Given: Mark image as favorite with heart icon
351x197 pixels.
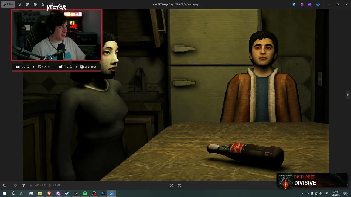Looking at the screenshot, I should (x=15, y=185).
